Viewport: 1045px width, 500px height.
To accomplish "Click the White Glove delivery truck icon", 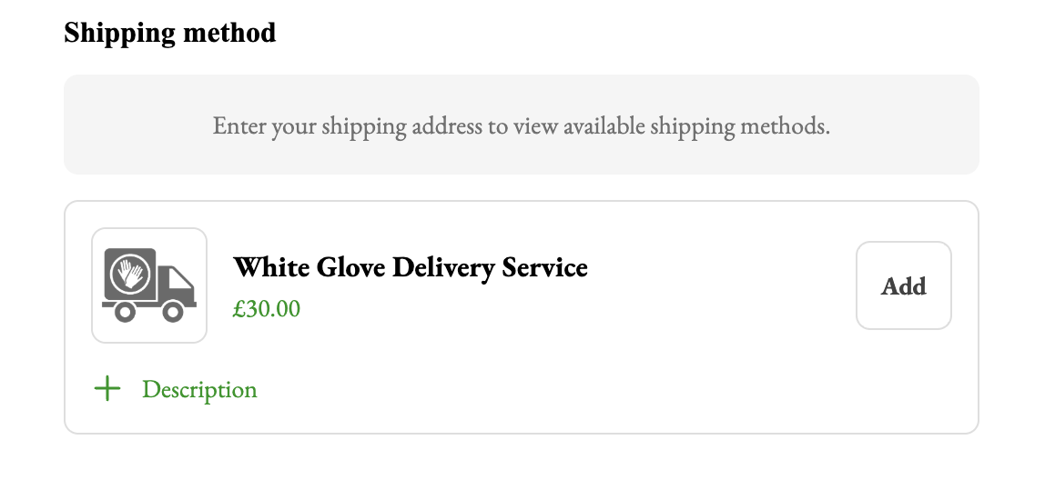I will tap(149, 285).
